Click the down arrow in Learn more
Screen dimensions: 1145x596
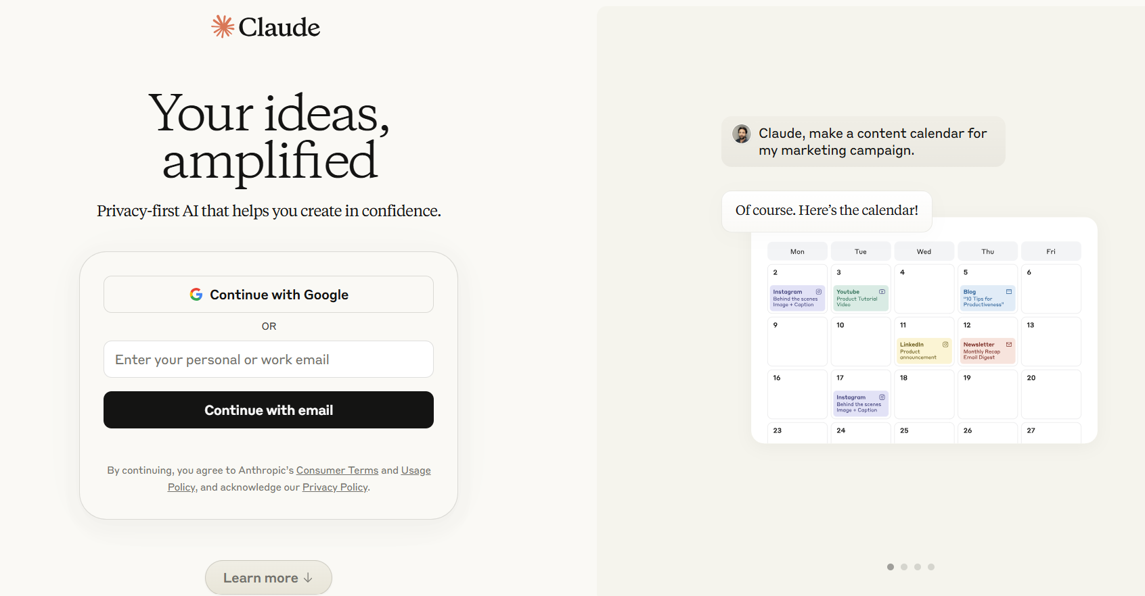coord(308,578)
